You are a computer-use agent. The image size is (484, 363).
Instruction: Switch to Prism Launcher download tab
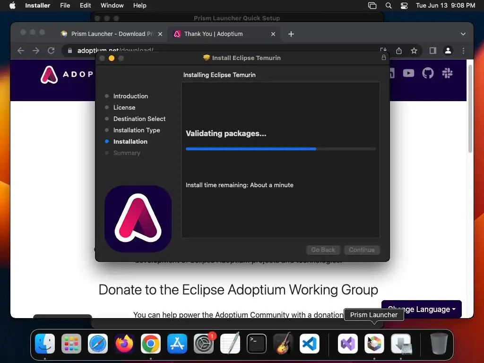112,34
